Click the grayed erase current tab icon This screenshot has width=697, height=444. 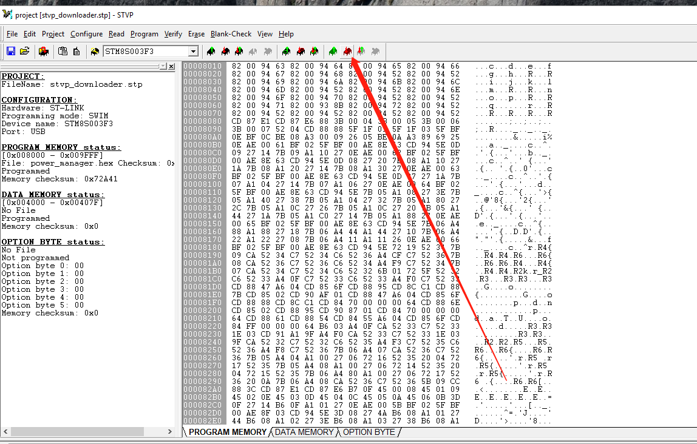pyautogui.click(x=253, y=52)
